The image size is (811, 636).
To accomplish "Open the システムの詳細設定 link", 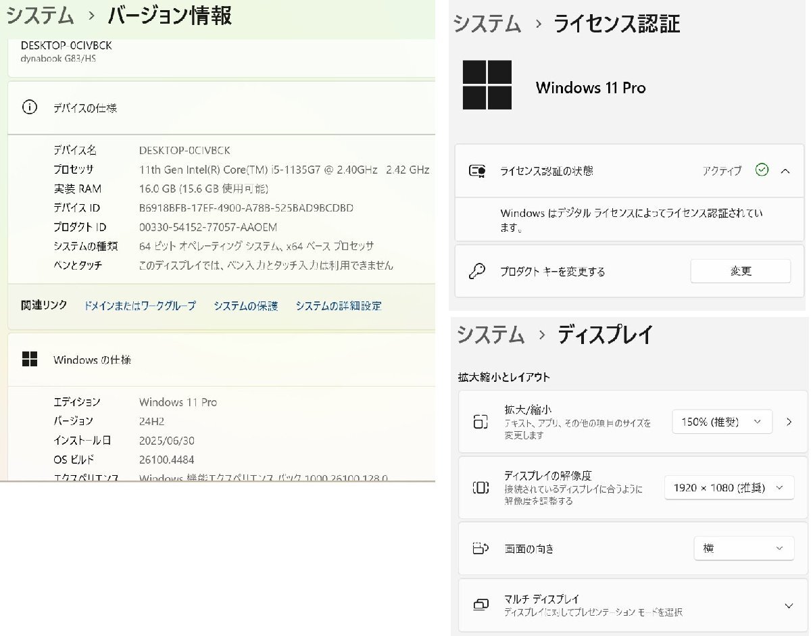I will pos(338,305).
